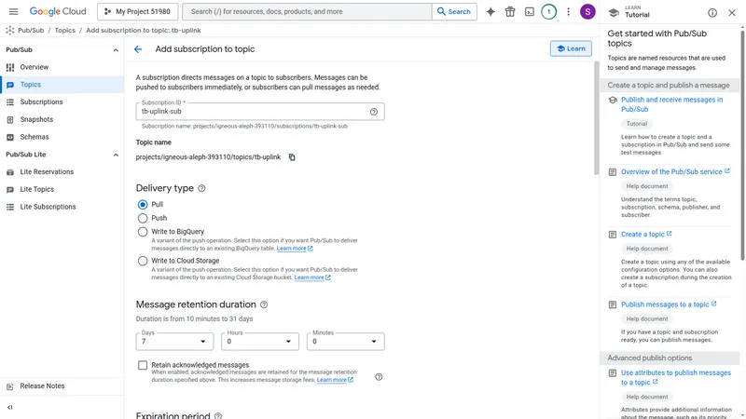Click the top search resources field
Image resolution: width=746 pixels, height=419 pixels.
click(x=307, y=11)
